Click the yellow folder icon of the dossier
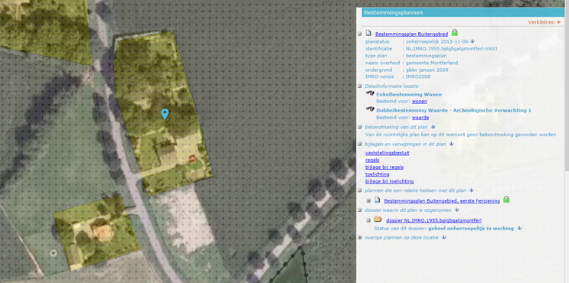The image size is (569, 283). tap(378, 220)
